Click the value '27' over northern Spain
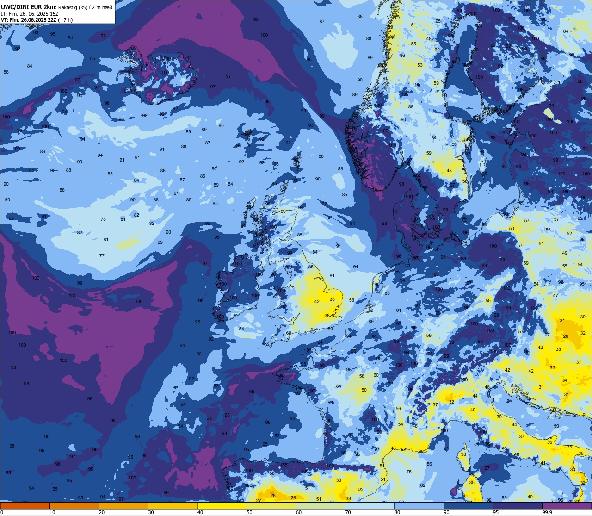592x516 pixels. point(259,500)
